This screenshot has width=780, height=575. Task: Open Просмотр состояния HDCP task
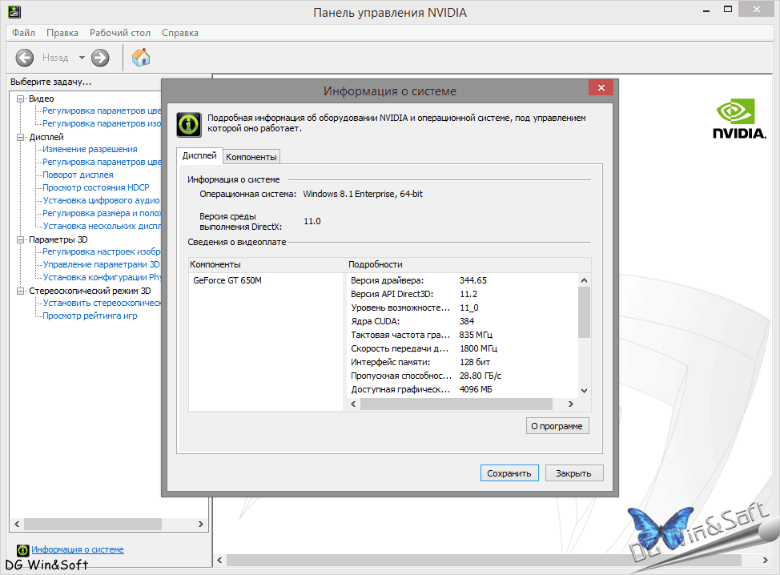click(96, 187)
